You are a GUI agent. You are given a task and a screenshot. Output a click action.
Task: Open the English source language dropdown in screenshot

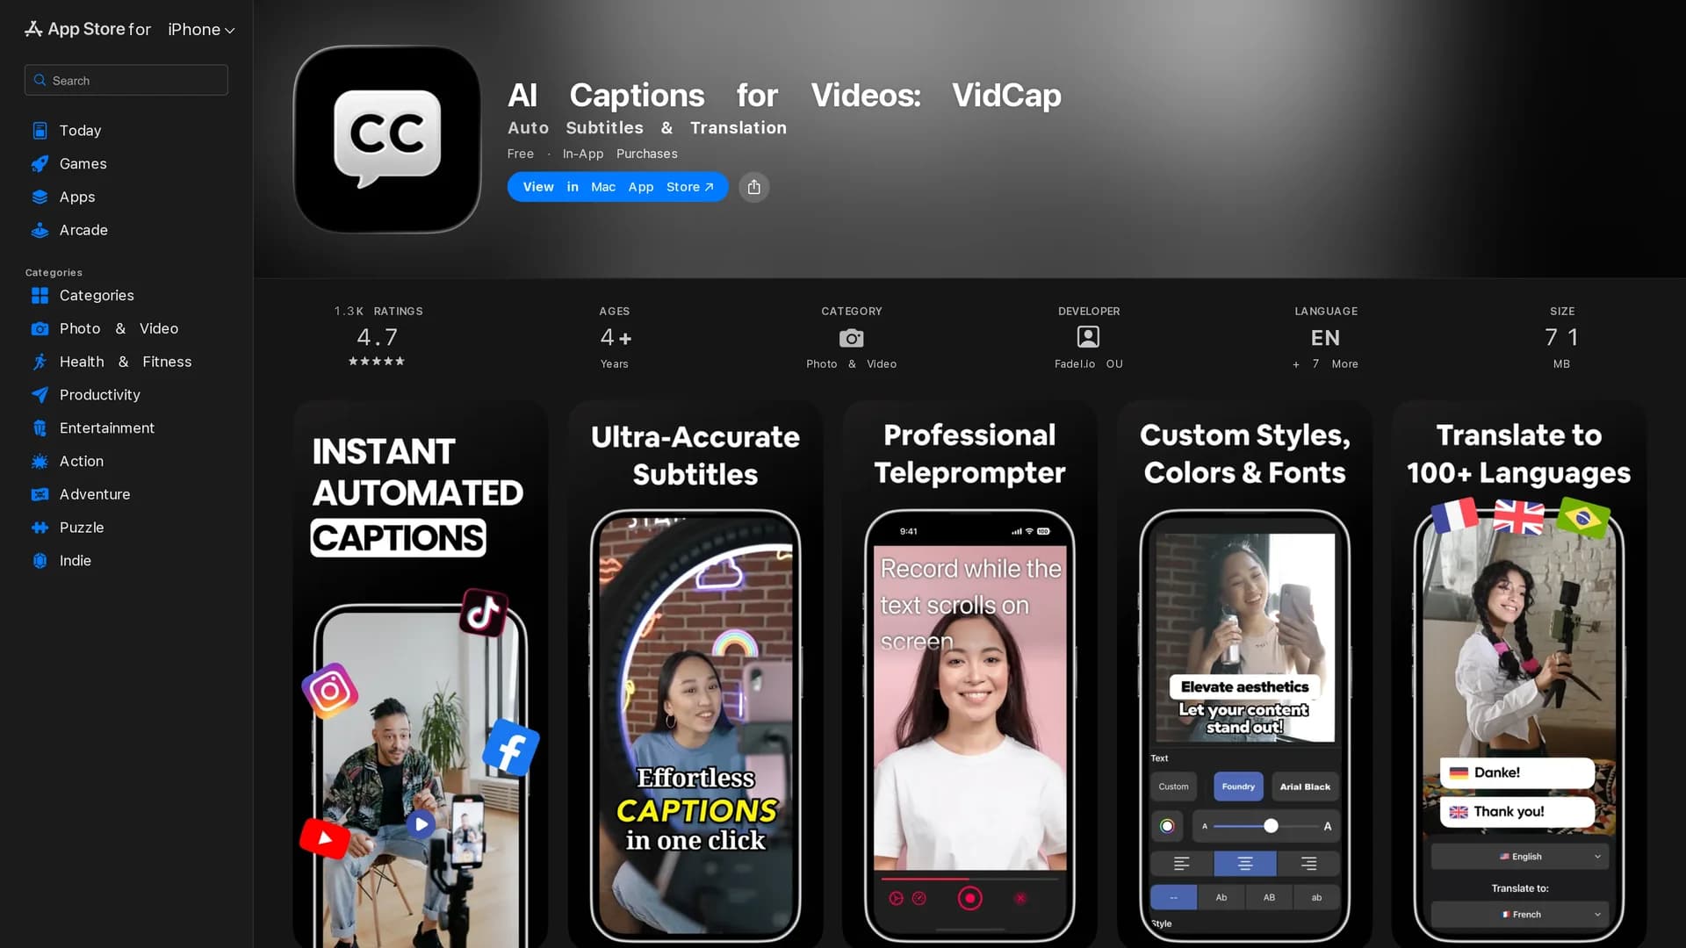(1519, 857)
